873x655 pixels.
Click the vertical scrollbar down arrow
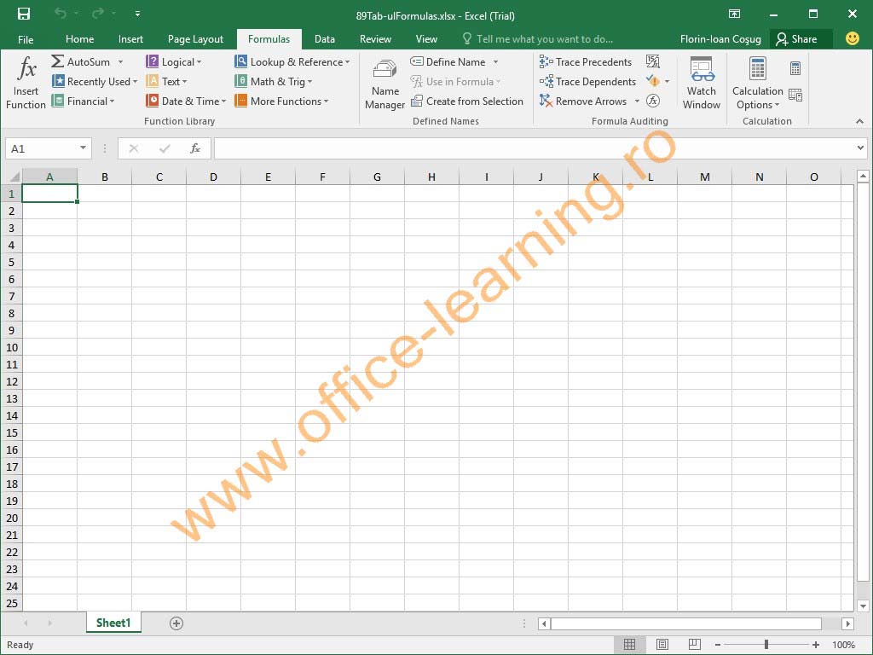[x=863, y=606]
